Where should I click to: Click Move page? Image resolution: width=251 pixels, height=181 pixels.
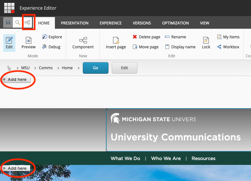[x=145, y=47]
